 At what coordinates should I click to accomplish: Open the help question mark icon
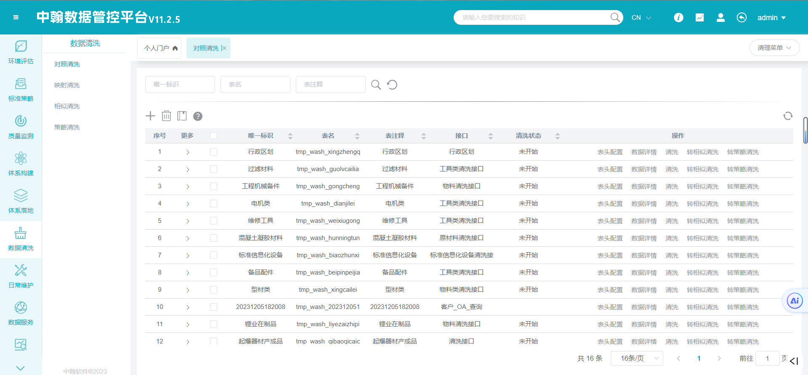click(x=198, y=116)
